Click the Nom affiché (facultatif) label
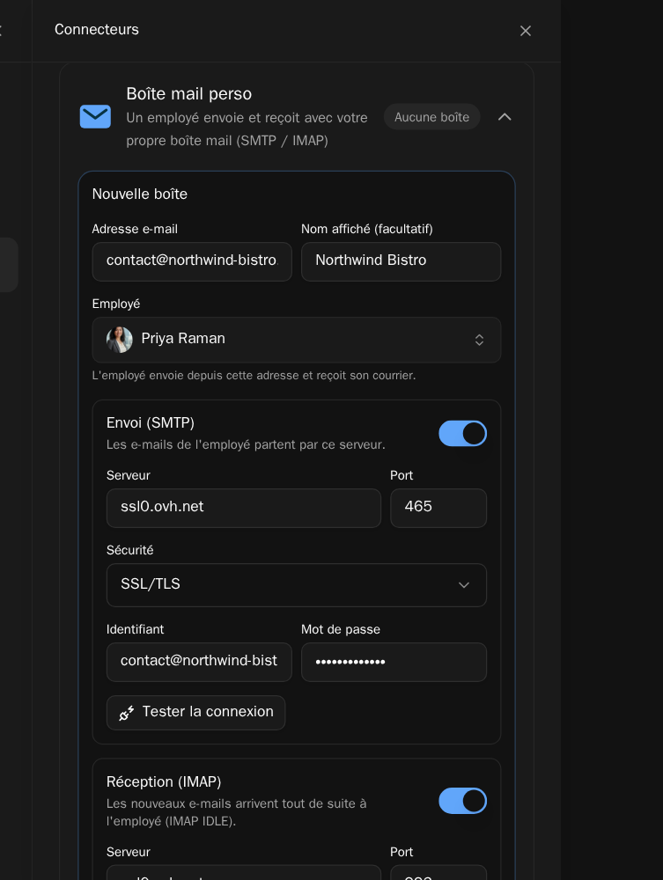 click(x=367, y=229)
